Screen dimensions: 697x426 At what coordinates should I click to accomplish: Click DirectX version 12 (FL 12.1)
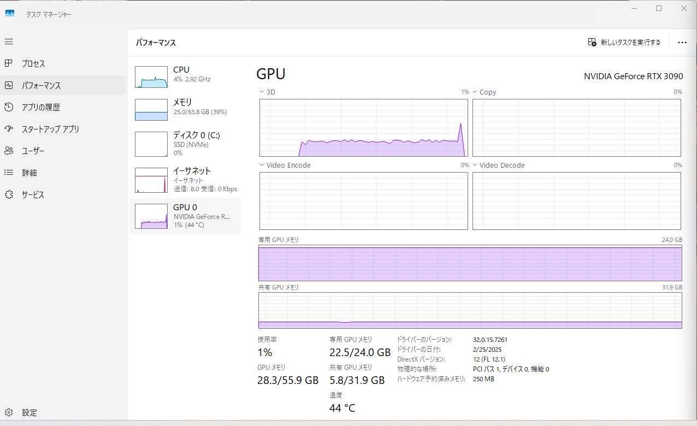tap(489, 359)
